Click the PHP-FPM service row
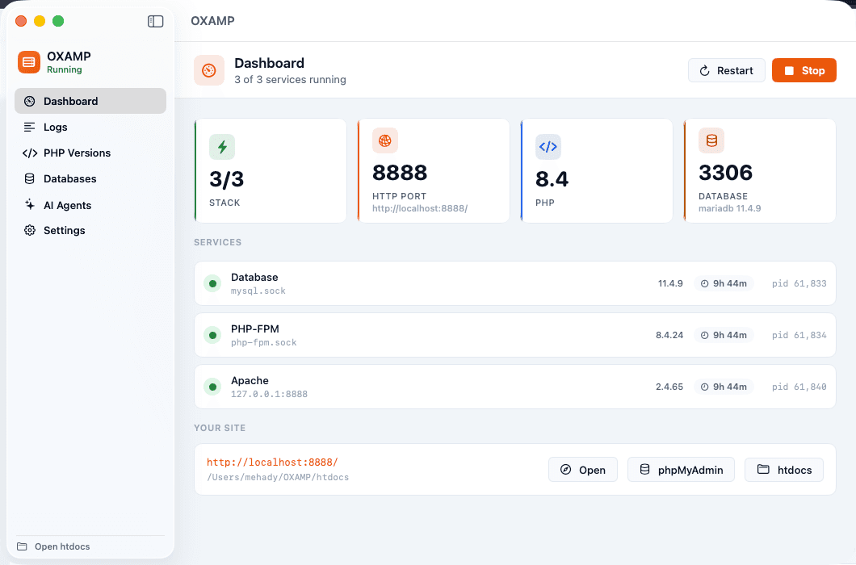Image resolution: width=856 pixels, height=565 pixels. [514, 335]
